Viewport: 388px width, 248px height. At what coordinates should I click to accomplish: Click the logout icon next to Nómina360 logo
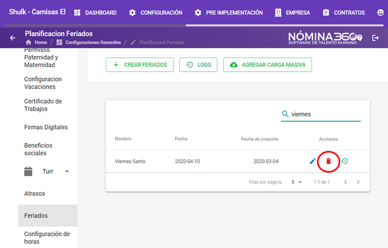(375, 38)
